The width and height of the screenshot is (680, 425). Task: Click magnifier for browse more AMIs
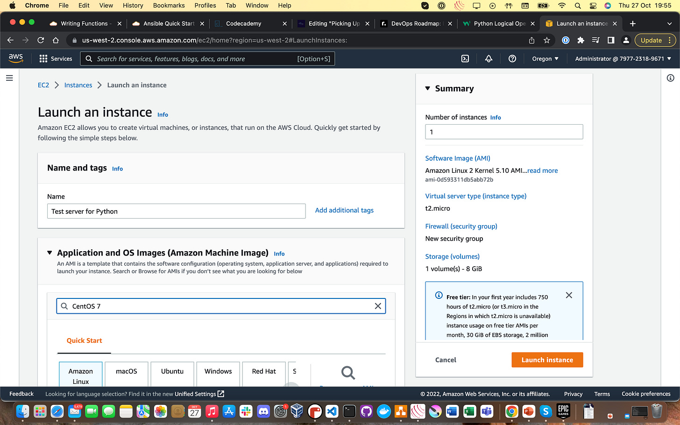click(x=348, y=372)
